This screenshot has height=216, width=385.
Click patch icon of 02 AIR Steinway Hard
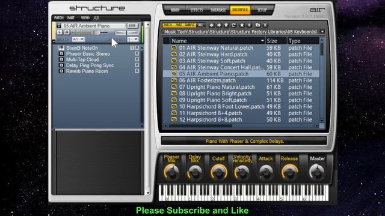[x=174, y=54]
